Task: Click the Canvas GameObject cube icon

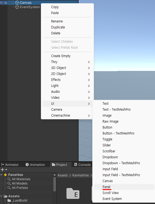Action: click(17, 3)
